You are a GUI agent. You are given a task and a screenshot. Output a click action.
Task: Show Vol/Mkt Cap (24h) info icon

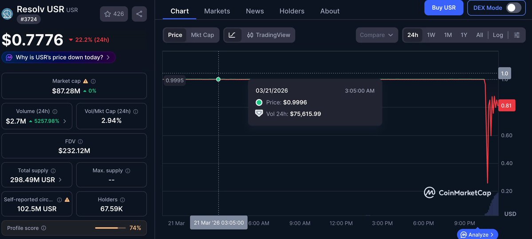(136, 112)
